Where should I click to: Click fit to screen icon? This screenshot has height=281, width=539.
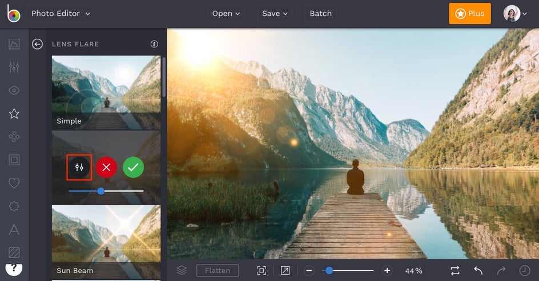click(x=262, y=270)
